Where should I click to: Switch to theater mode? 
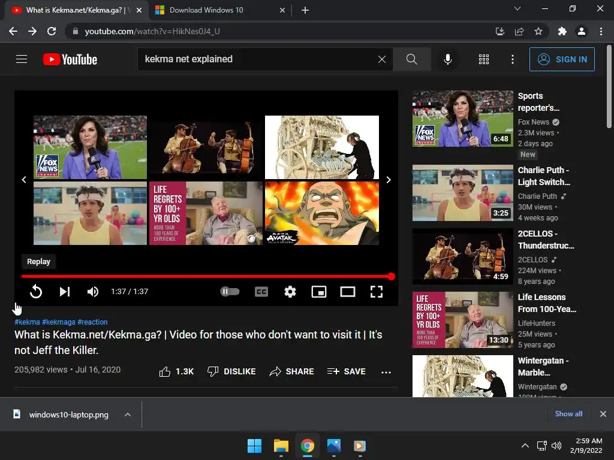pos(347,292)
